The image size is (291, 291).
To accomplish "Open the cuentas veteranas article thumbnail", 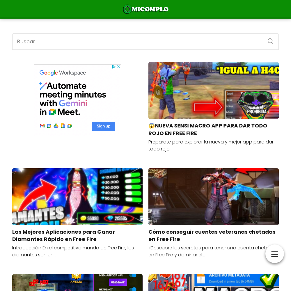I will (213, 197).
